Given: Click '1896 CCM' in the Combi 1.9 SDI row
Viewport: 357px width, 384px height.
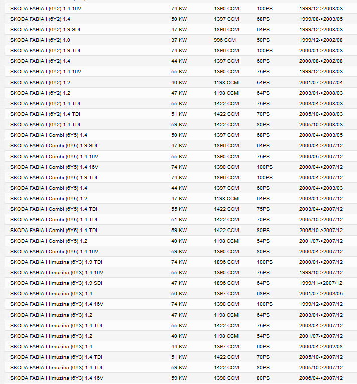Looking at the screenshot, I should [x=226, y=146].
